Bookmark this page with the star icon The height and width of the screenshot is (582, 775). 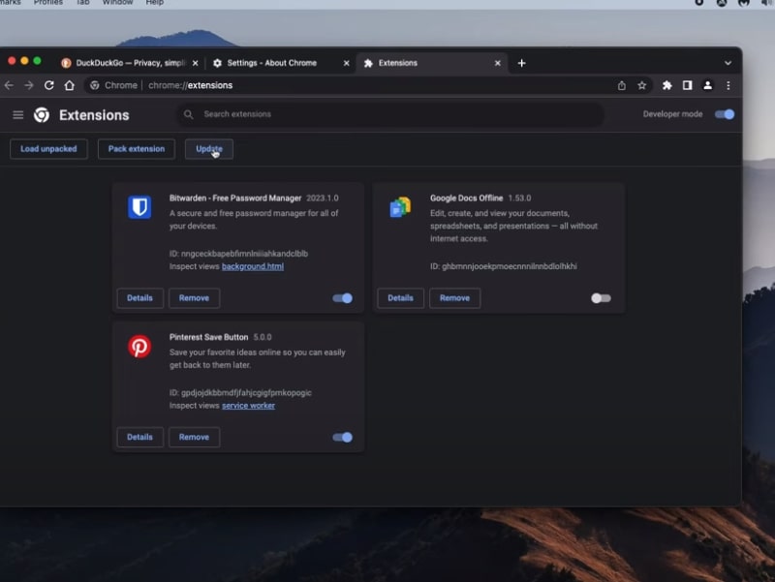(641, 85)
